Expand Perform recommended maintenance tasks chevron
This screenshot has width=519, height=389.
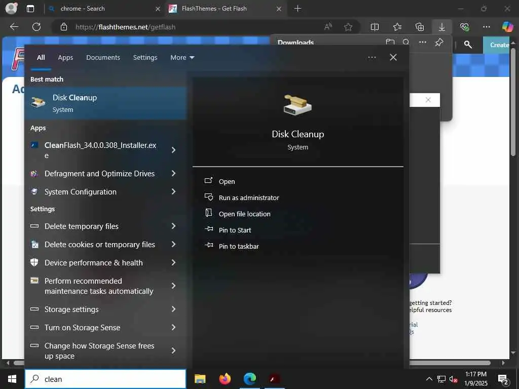point(173,286)
